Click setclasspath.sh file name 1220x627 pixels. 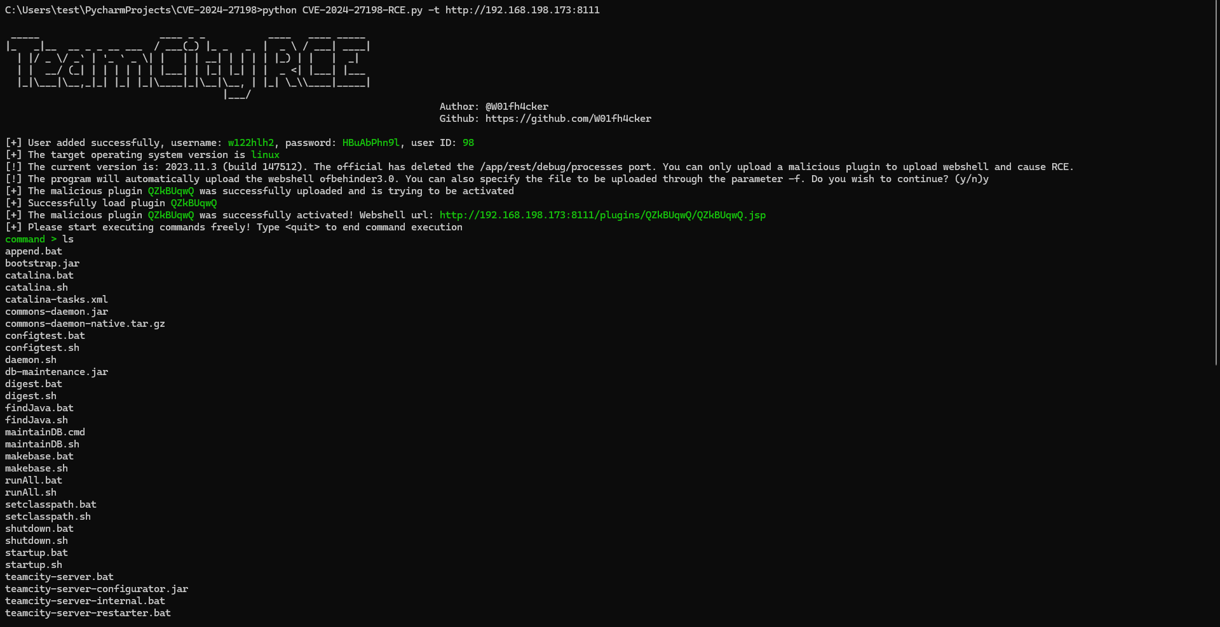pos(48,517)
